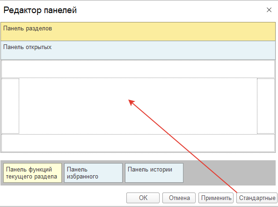Click the empty top dotted drop zone
This screenshot has width=278, height=207.
[138, 69]
